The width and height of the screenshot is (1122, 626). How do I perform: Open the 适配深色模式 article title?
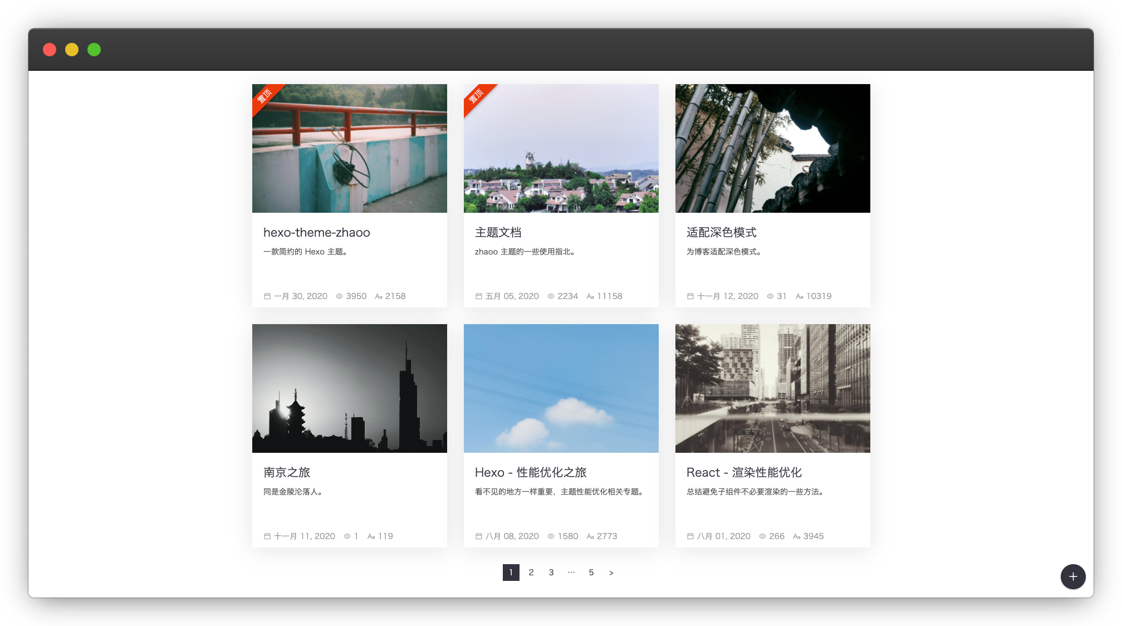(x=721, y=232)
